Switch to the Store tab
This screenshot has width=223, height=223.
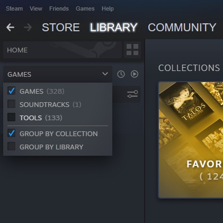tap(61, 28)
